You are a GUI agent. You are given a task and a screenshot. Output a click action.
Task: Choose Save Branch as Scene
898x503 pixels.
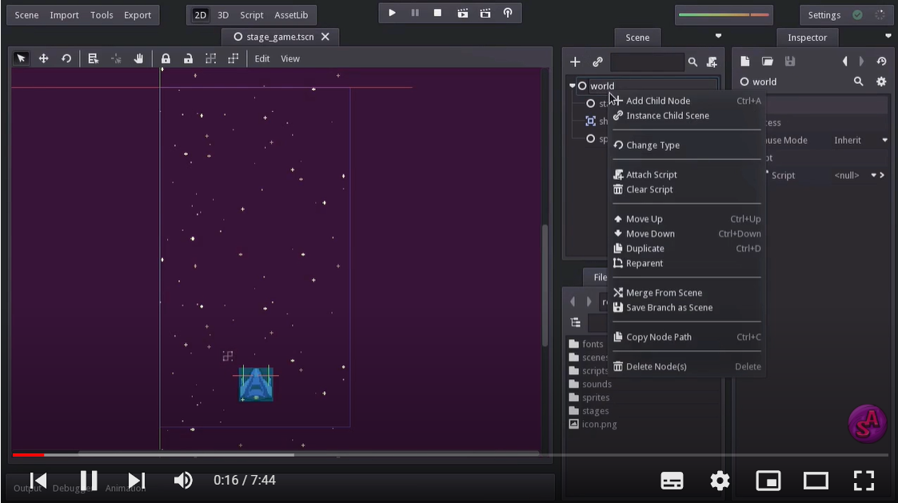tap(687, 308)
